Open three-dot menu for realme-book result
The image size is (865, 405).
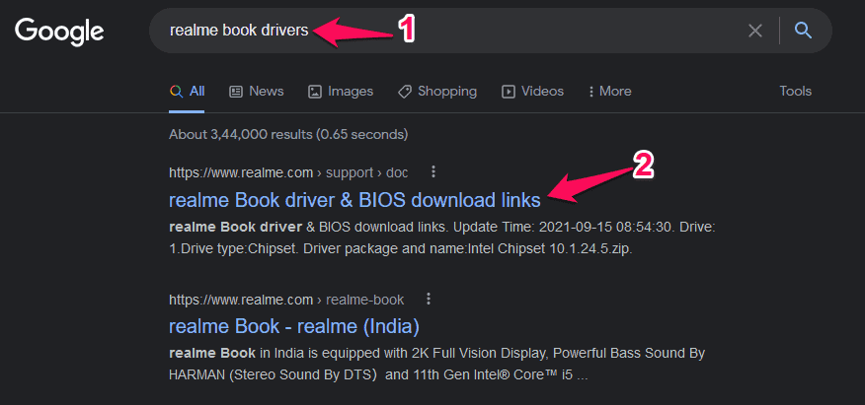(429, 299)
